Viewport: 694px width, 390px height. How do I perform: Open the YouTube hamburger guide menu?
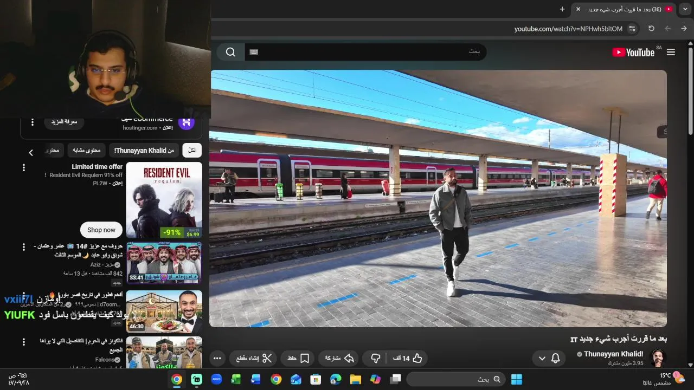(x=671, y=52)
